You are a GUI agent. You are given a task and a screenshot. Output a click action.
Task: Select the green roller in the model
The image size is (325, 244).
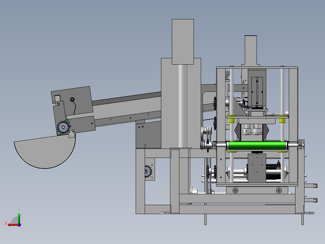pyautogui.click(x=257, y=145)
